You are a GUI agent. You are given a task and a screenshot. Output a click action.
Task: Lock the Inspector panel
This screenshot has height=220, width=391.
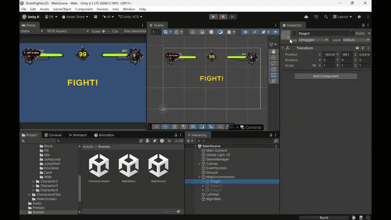click(x=363, y=25)
